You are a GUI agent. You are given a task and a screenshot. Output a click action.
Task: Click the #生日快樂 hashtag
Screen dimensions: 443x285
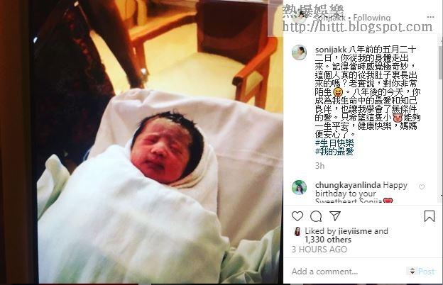coord(334,143)
